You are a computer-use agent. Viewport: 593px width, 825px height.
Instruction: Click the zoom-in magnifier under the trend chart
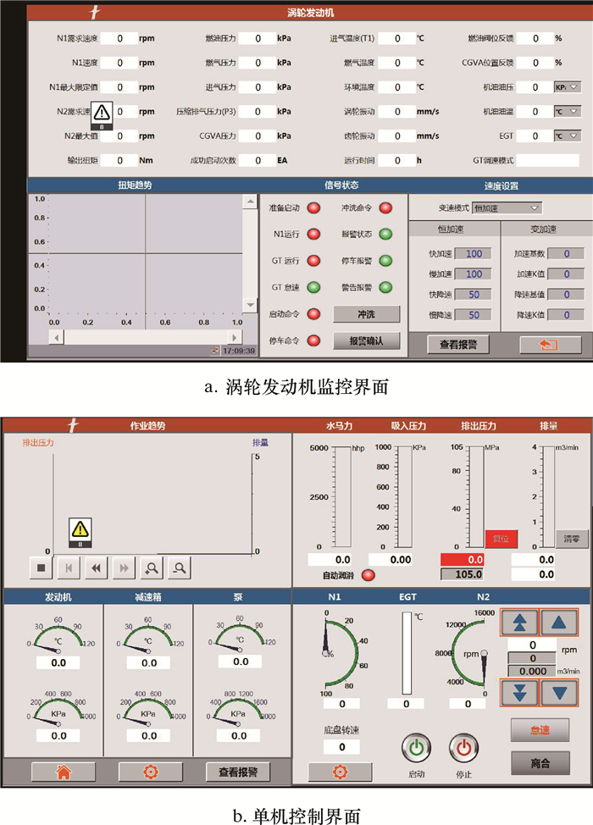(152, 568)
